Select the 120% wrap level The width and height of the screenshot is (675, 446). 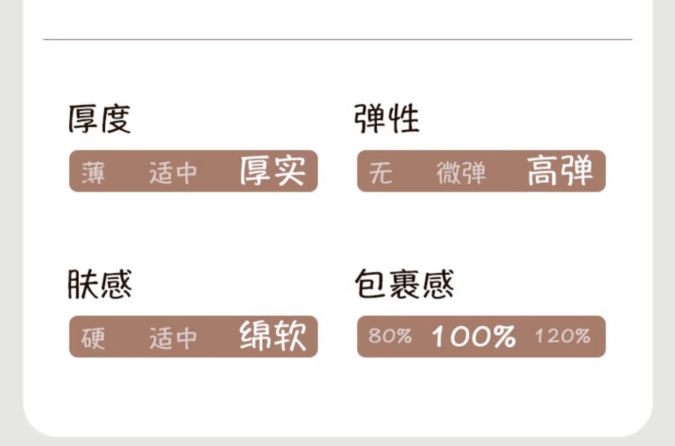click(x=562, y=336)
